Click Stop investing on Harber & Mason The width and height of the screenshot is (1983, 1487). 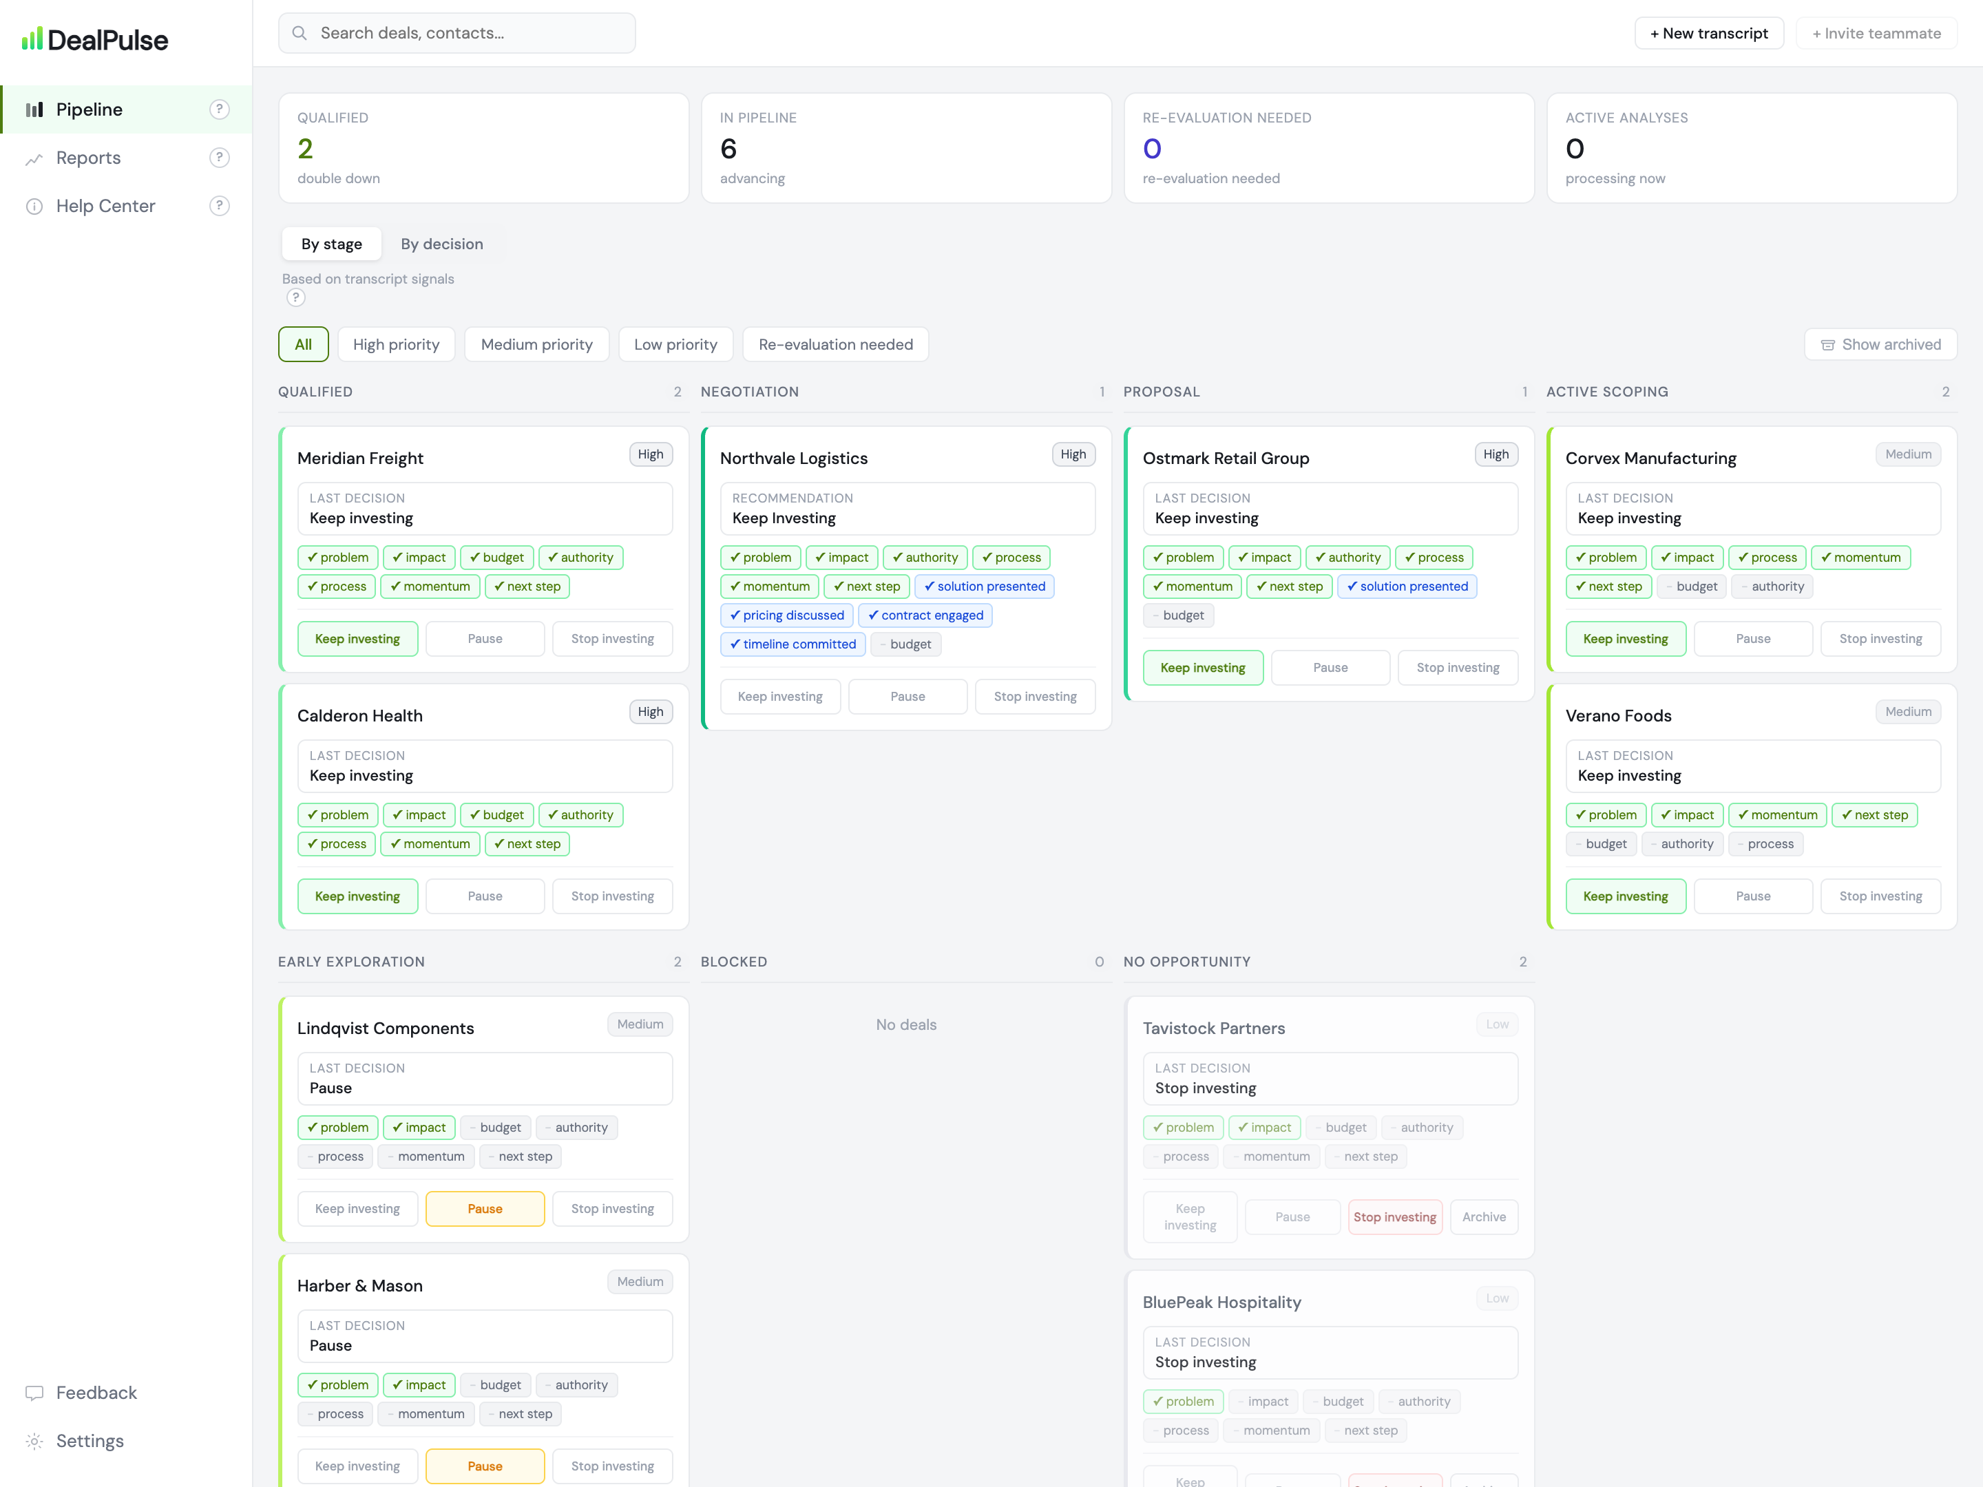pyautogui.click(x=612, y=1466)
